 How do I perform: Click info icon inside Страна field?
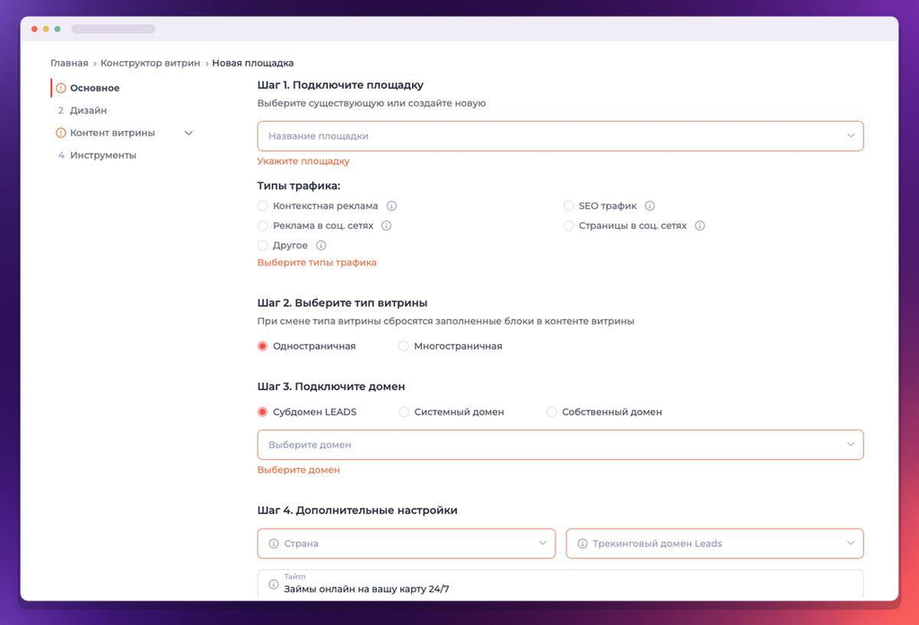coord(273,543)
